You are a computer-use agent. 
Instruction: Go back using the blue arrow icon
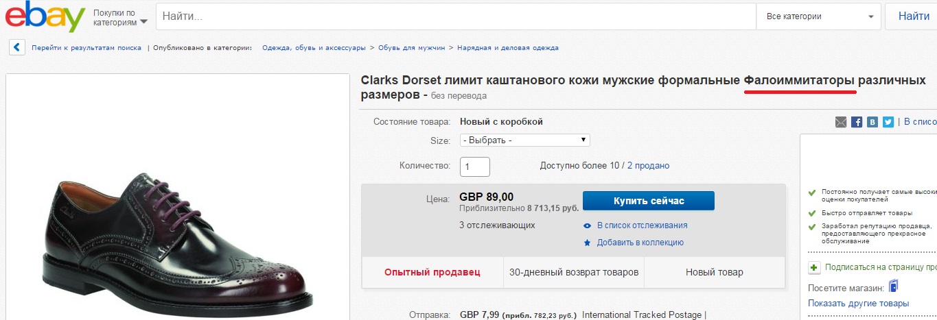tap(17, 48)
